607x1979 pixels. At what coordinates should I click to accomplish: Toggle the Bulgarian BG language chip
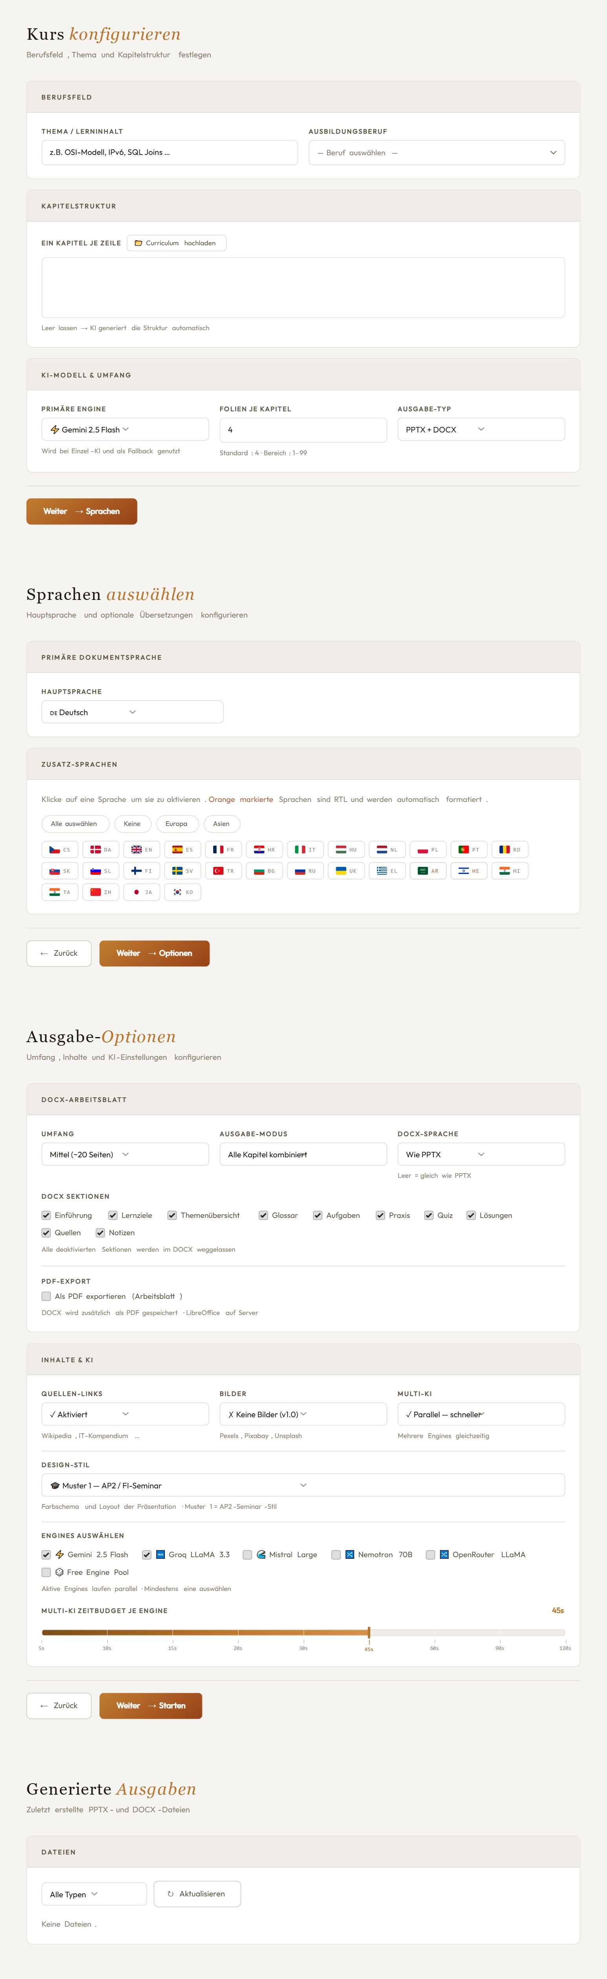[x=265, y=871]
